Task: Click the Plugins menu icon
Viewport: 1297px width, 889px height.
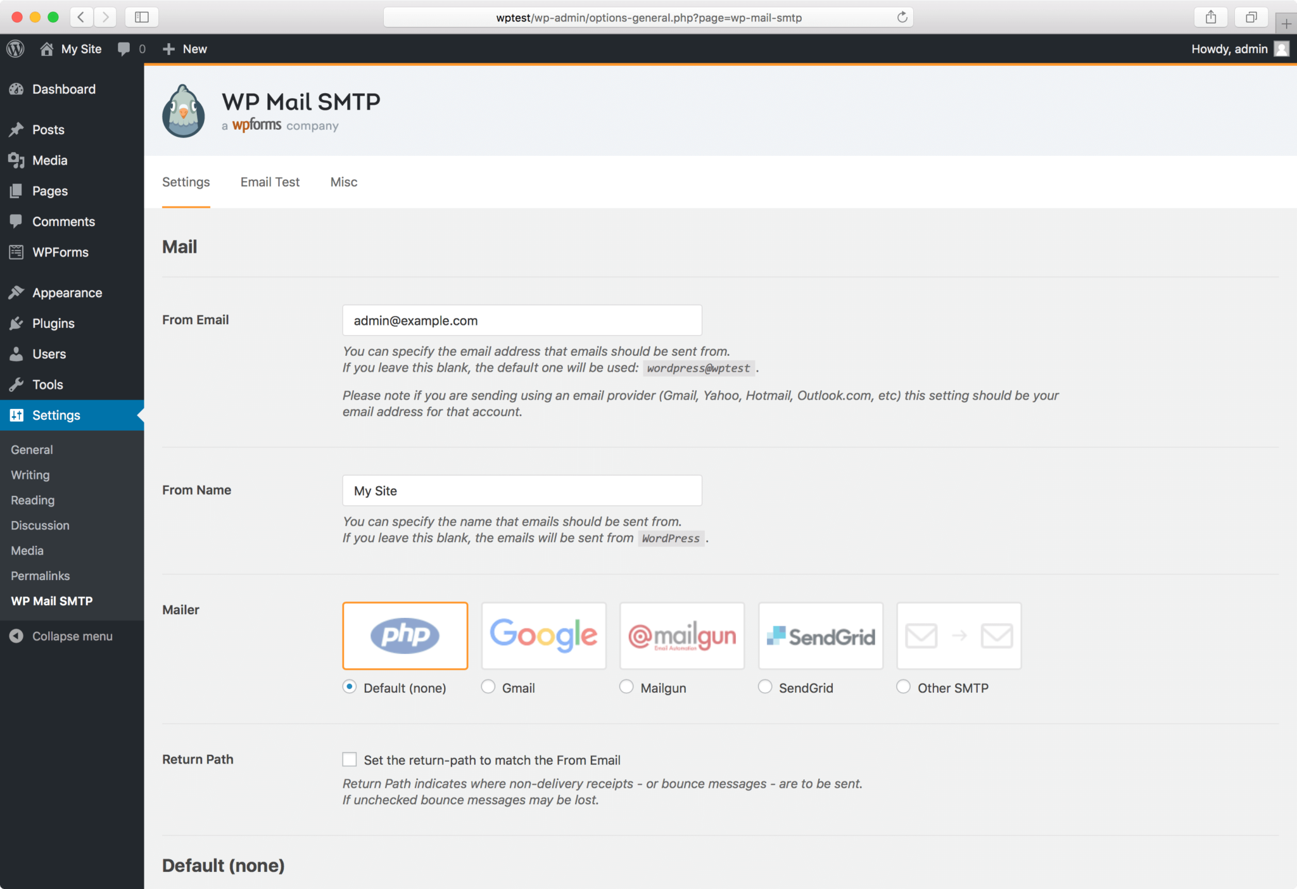Action: [16, 322]
